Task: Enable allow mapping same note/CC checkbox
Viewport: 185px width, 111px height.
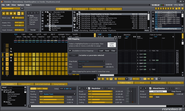Action: click(70, 71)
